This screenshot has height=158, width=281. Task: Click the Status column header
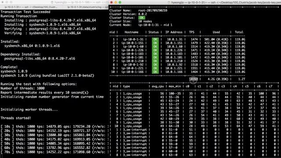pos(154,32)
